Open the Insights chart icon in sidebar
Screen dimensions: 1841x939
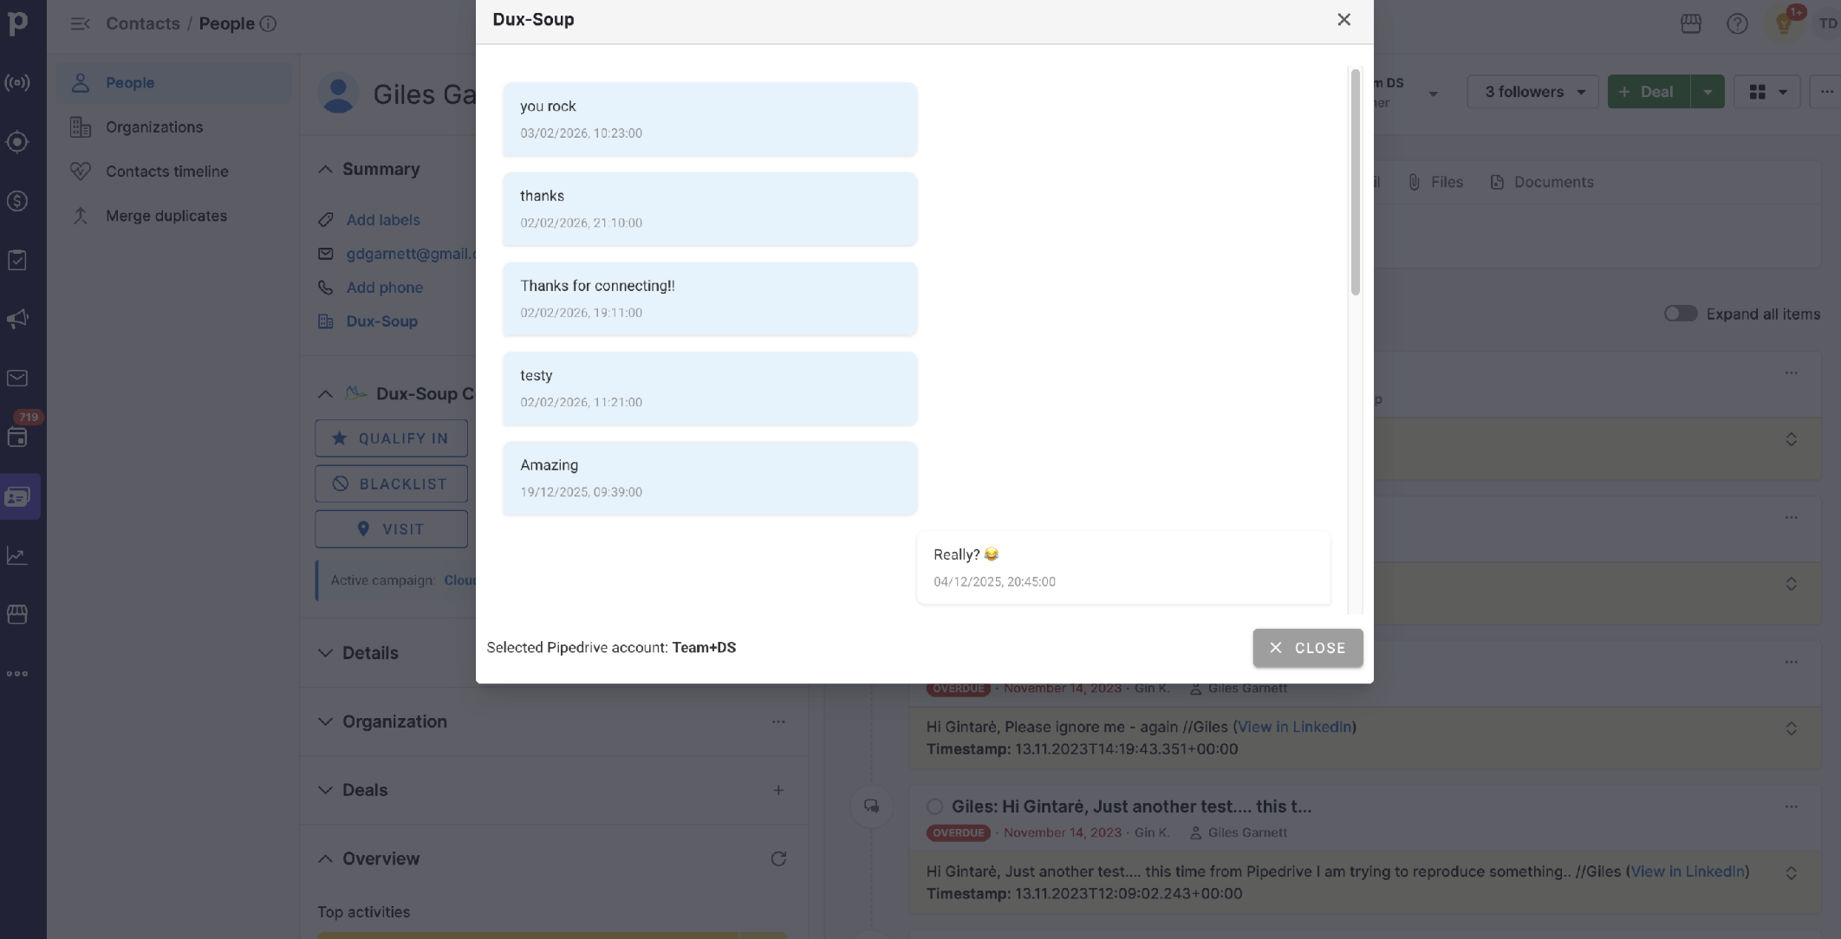pos(17,555)
